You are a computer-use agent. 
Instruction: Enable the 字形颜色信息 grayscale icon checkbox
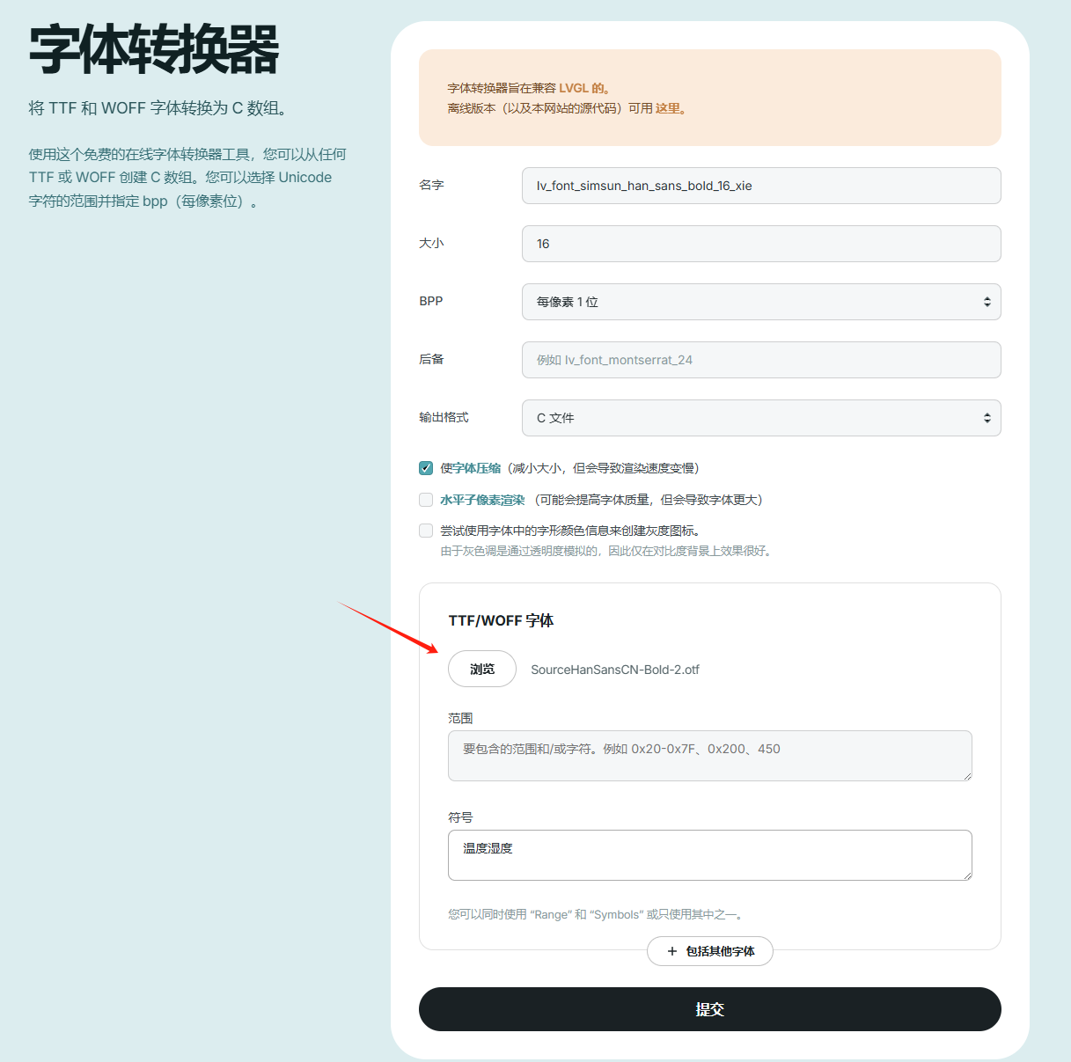[426, 531]
